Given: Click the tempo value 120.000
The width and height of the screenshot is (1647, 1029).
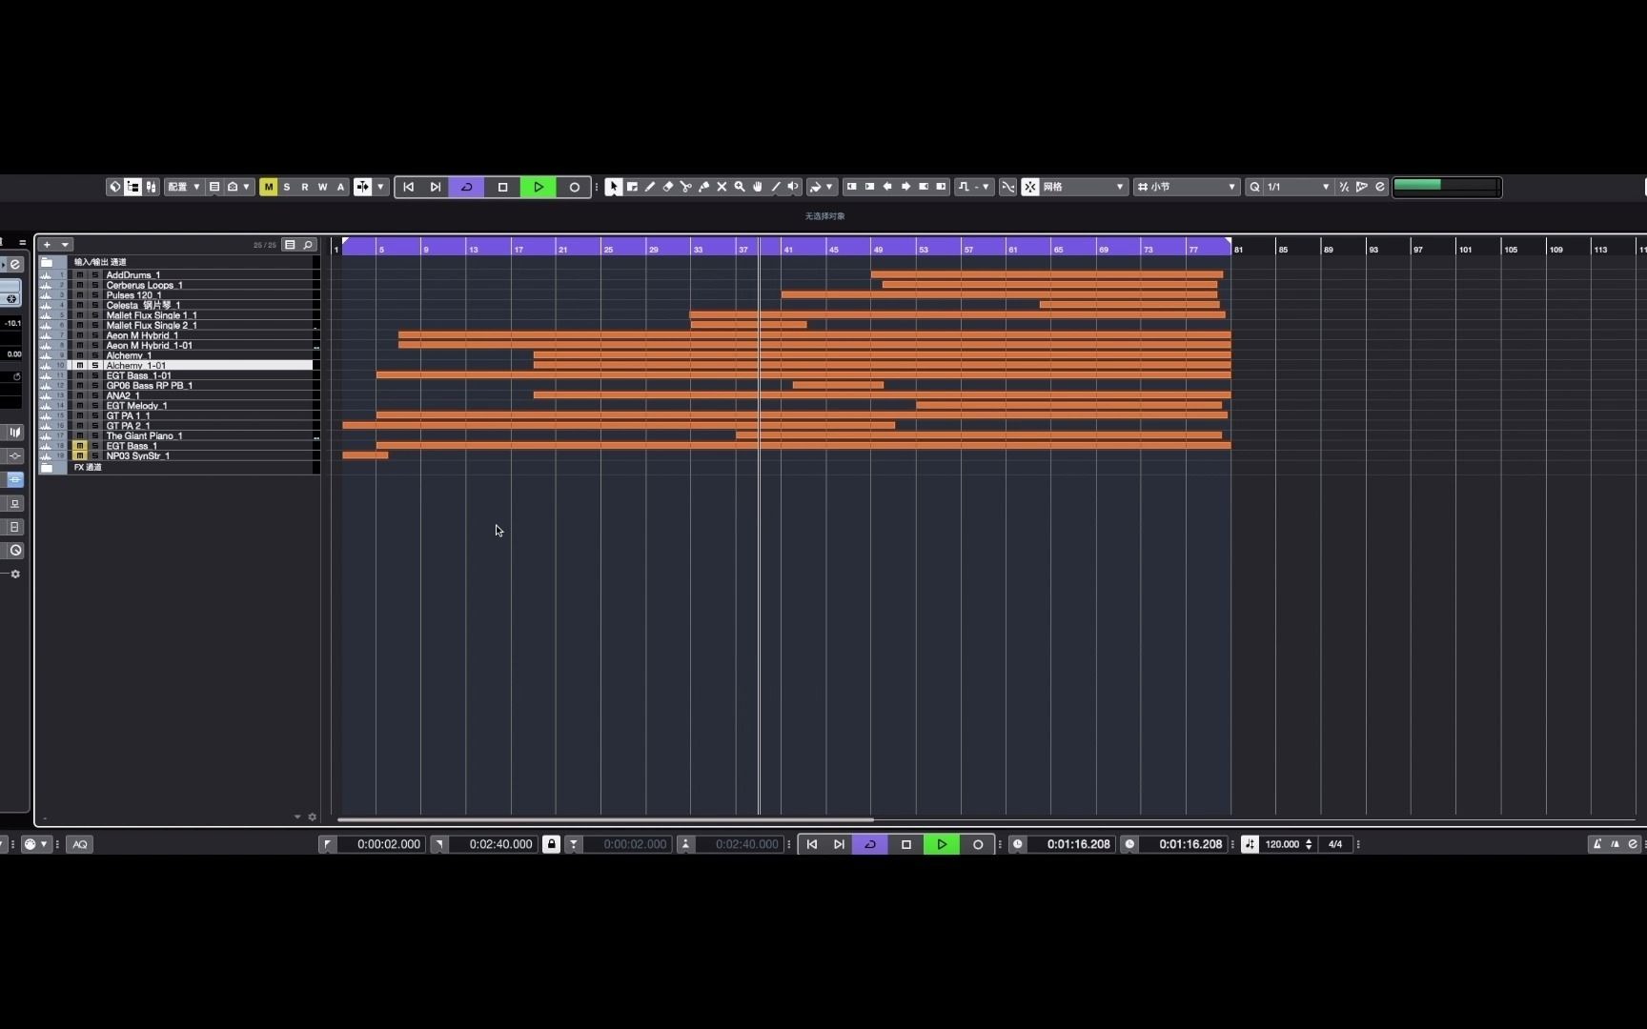Looking at the screenshot, I should coord(1282,844).
